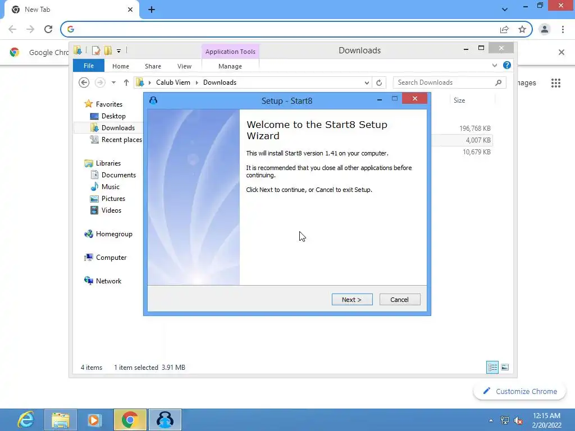Click Properties quick access icon
This screenshot has width=575, height=431.
coord(95,50)
